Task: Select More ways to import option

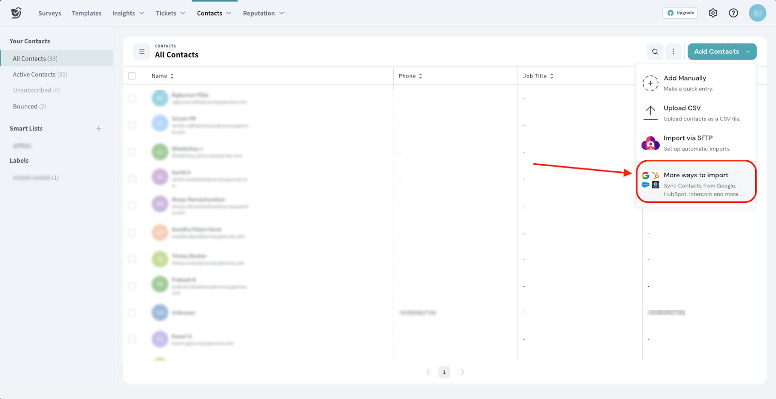Action: (695, 182)
